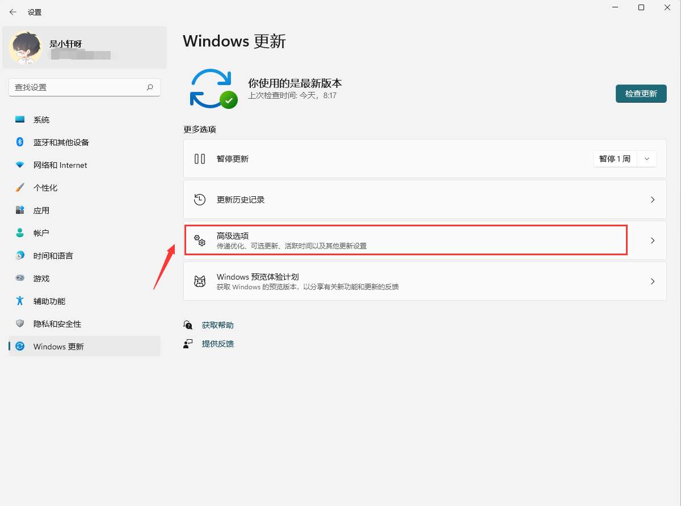
Task: Click the back arrow in title bar
Action: click(12, 12)
